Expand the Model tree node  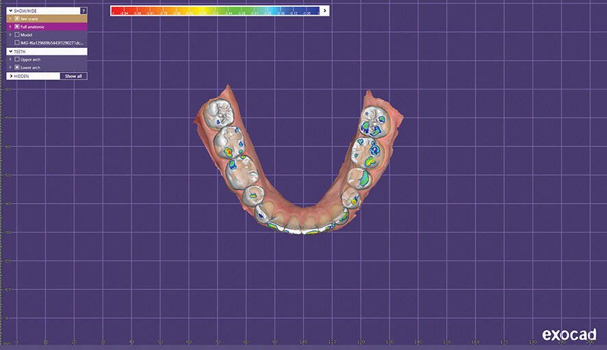coord(10,35)
